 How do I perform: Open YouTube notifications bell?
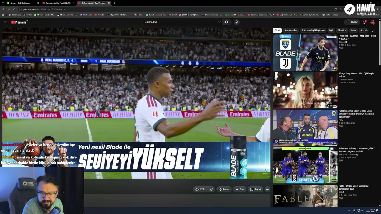[364, 22]
